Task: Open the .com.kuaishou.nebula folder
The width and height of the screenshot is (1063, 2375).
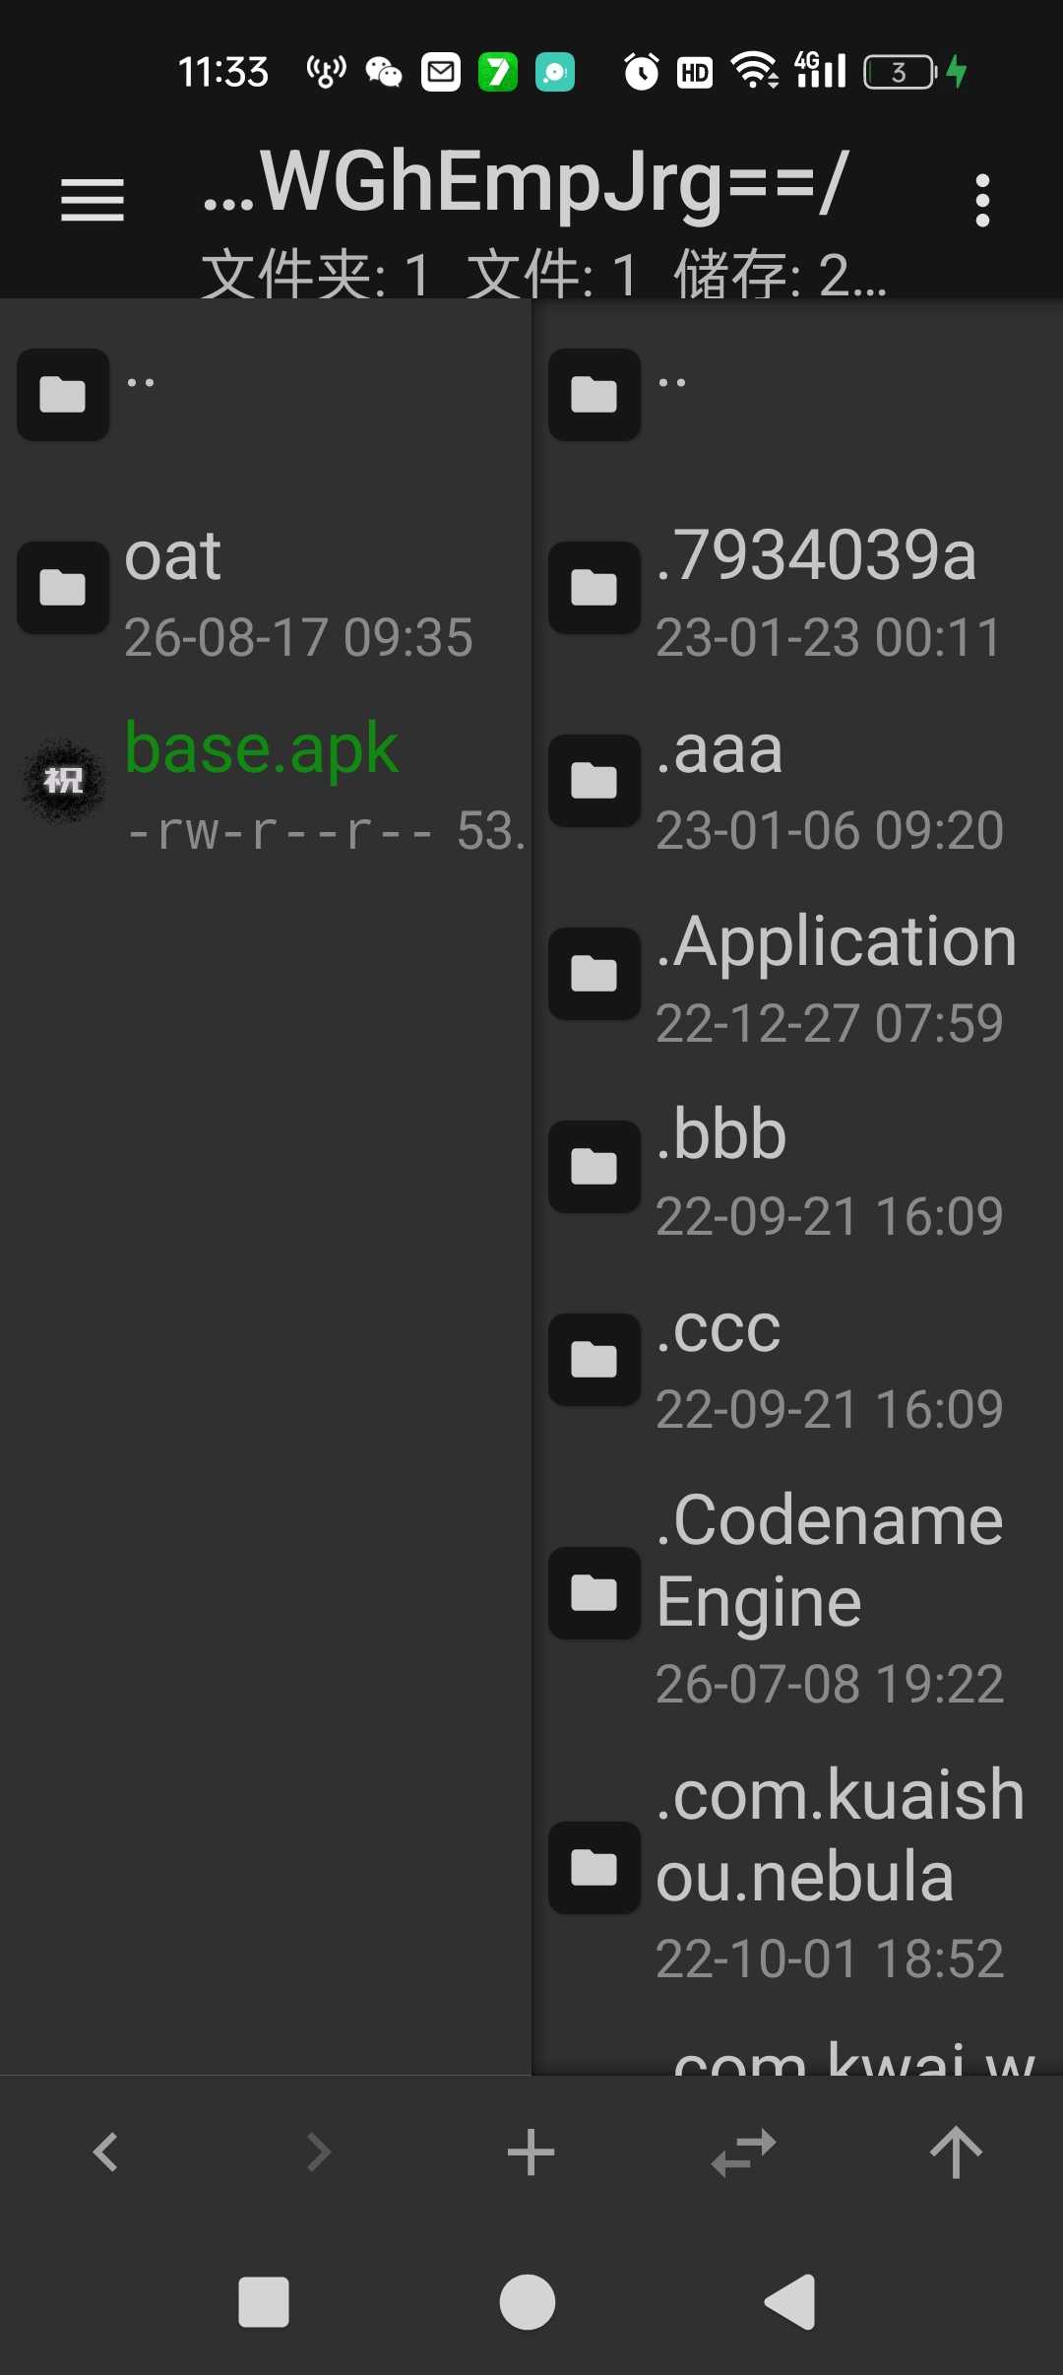Action: click(798, 1869)
